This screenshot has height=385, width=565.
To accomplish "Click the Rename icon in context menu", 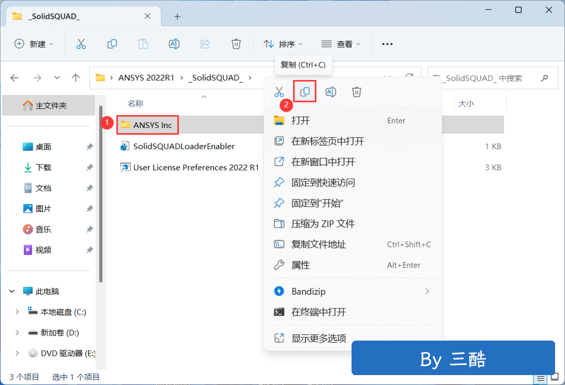I will 331,92.
